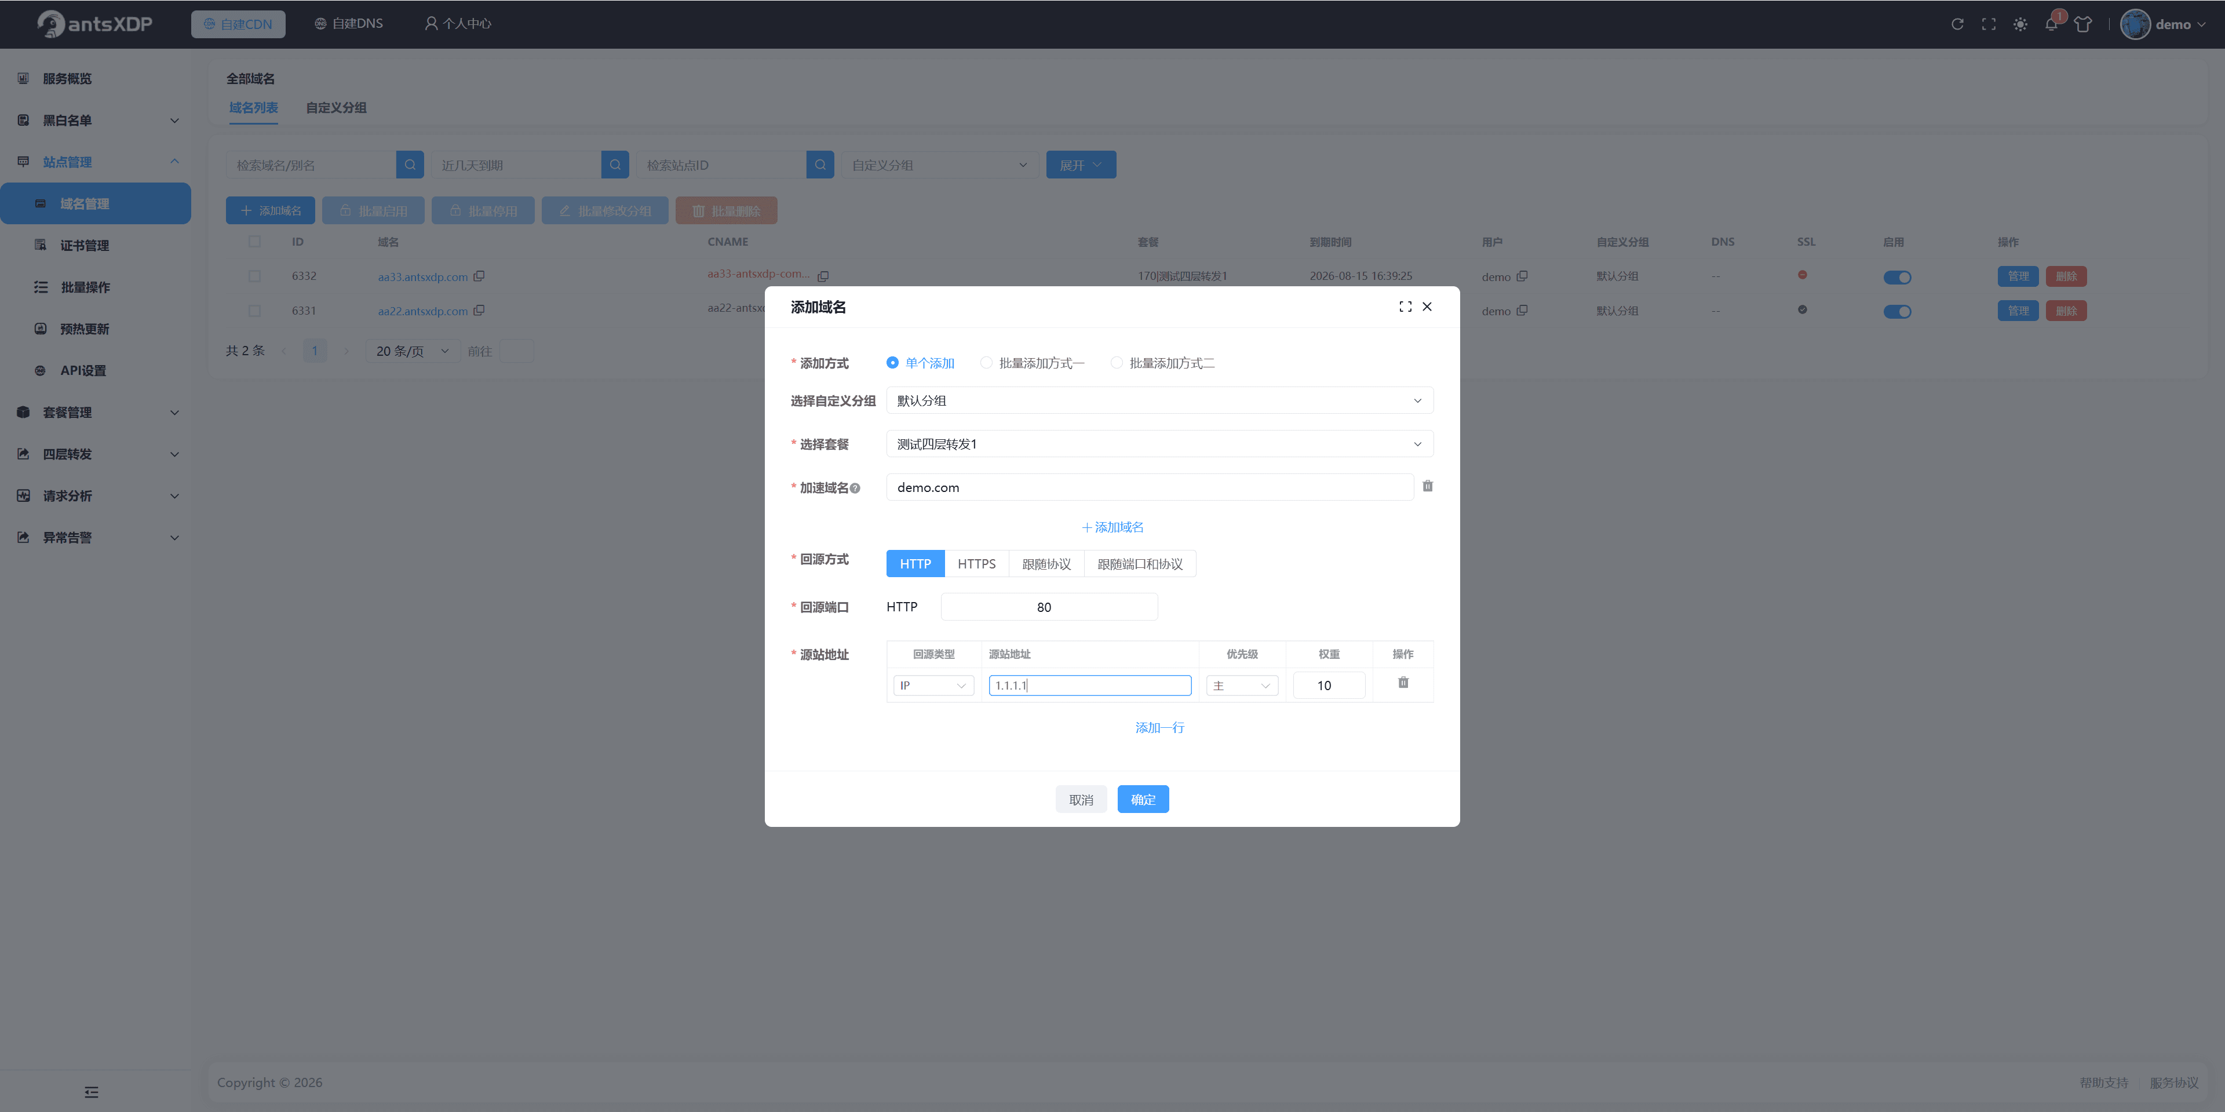Click the help icon beside 加速域名
The height and width of the screenshot is (1112, 2225).
pos(855,488)
